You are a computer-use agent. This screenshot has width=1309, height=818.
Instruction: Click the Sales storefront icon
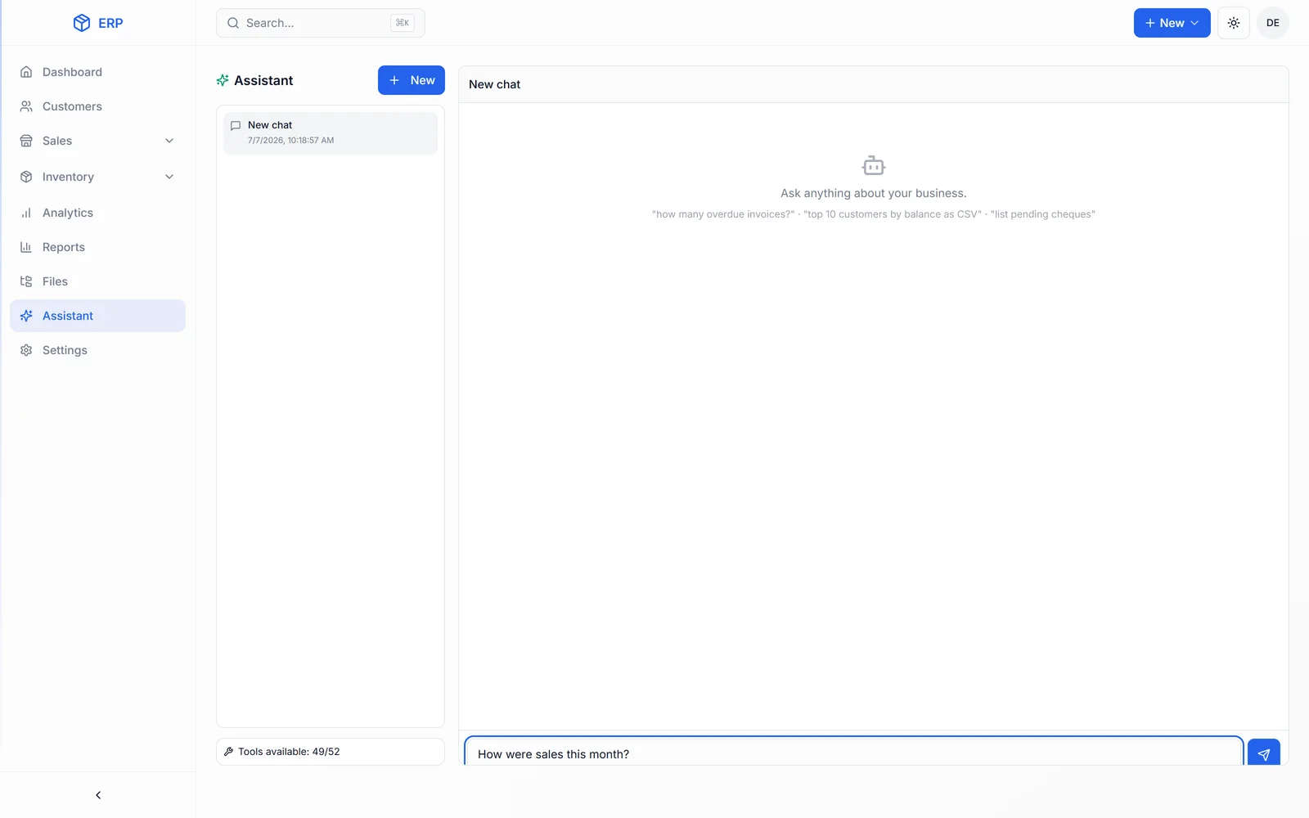pyautogui.click(x=26, y=141)
